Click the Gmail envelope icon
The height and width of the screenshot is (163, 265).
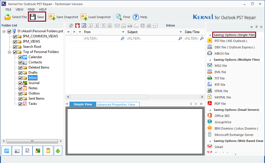[210, 147]
